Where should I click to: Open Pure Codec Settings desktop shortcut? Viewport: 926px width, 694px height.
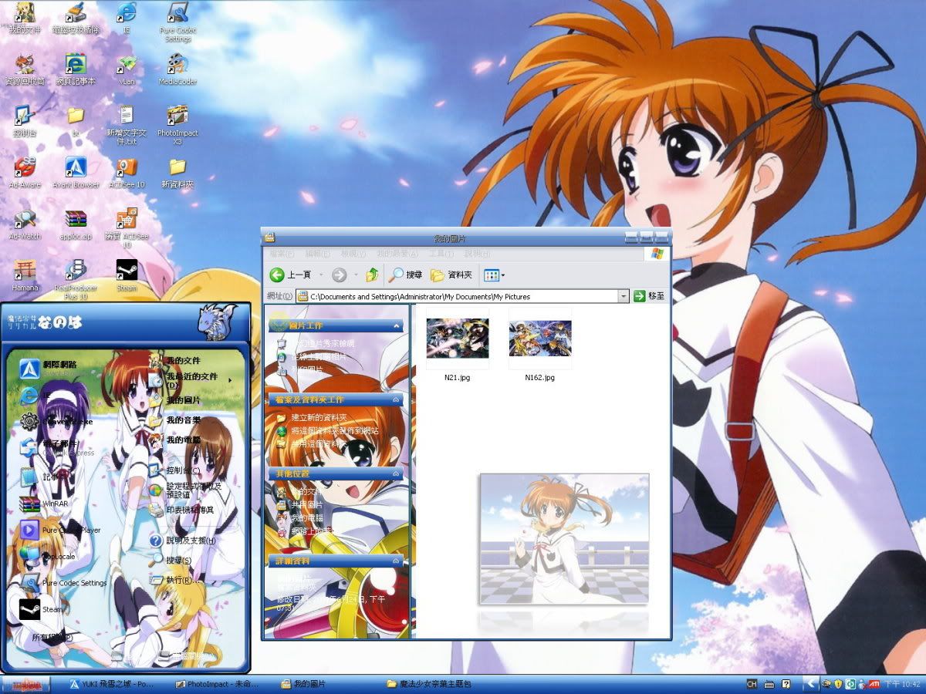click(177, 22)
